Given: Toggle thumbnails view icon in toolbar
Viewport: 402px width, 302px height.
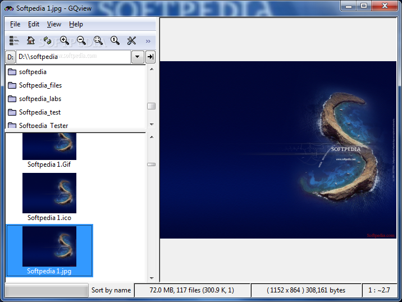Looking at the screenshot, I should point(14,40).
